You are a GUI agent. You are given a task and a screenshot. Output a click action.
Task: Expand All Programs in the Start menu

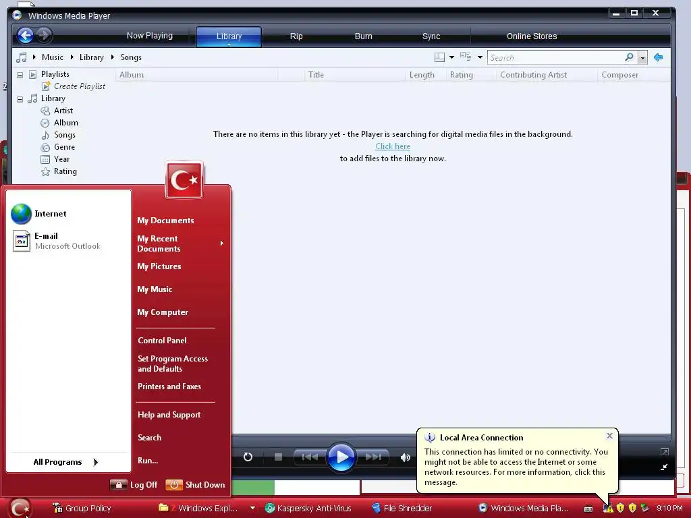pos(66,462)
